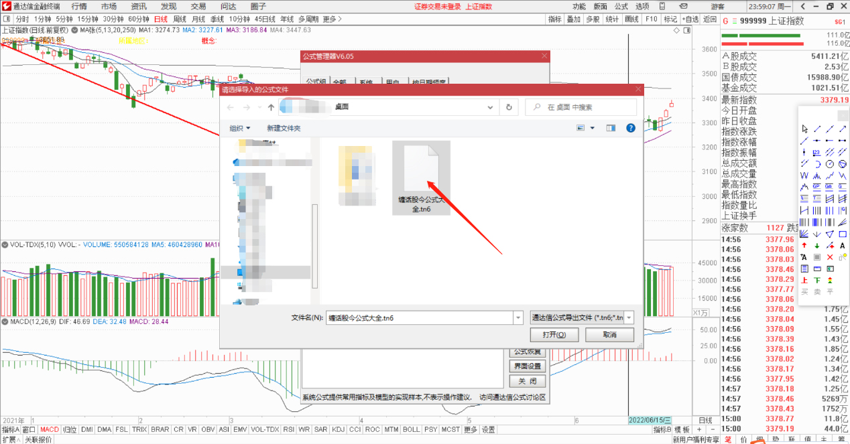The height and width of the screenshot is (444, 850).
Task: Select the rectangle drawing tool
Action: tap(843, 234)
